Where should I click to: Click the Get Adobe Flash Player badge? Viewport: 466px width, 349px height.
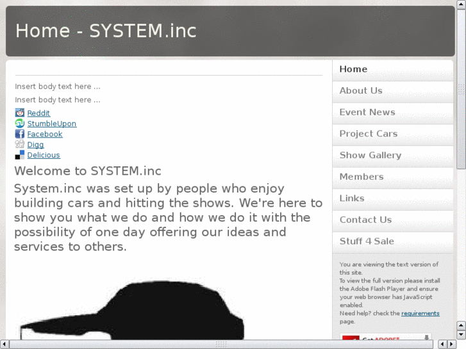(385, 338)
